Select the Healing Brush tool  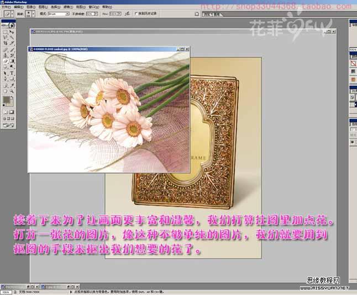pos(5,50)
